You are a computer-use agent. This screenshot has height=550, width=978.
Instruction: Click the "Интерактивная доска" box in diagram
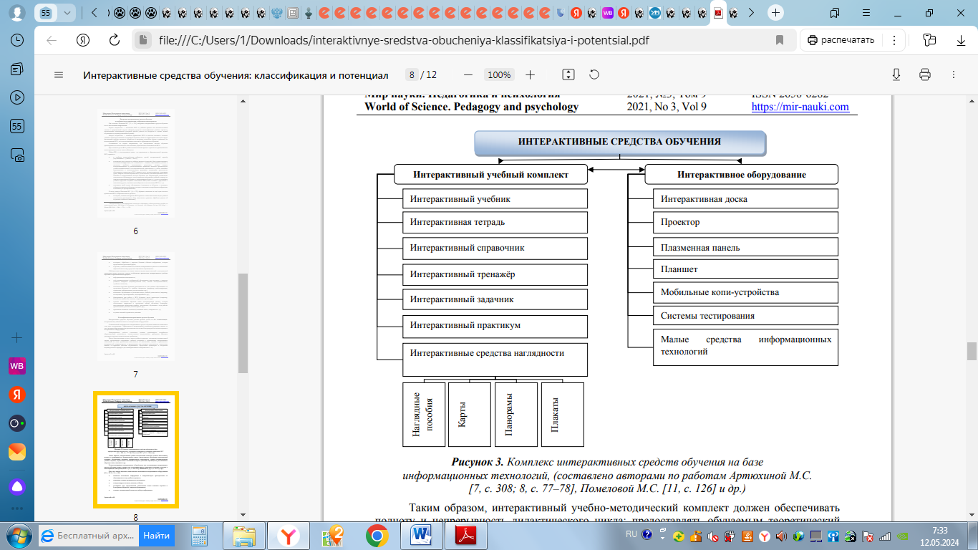[x=745, y=198]
